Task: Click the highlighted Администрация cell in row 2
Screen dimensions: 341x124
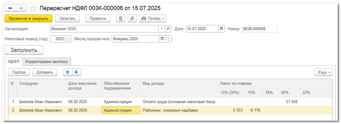Action: pos(121,110)
